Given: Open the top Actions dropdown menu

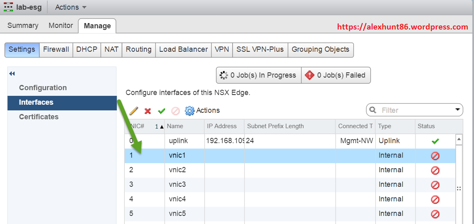Looking at the screenshot, I should [71, 7].
